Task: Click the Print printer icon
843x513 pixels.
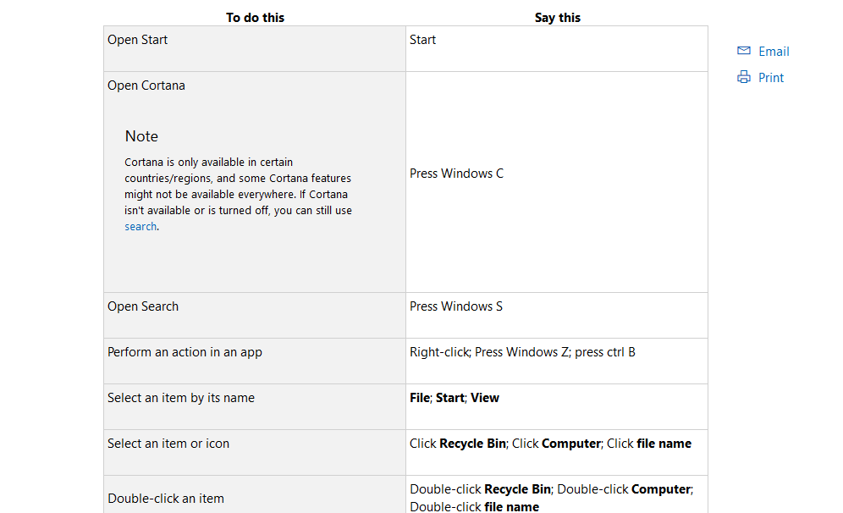Action: point(744,77)
